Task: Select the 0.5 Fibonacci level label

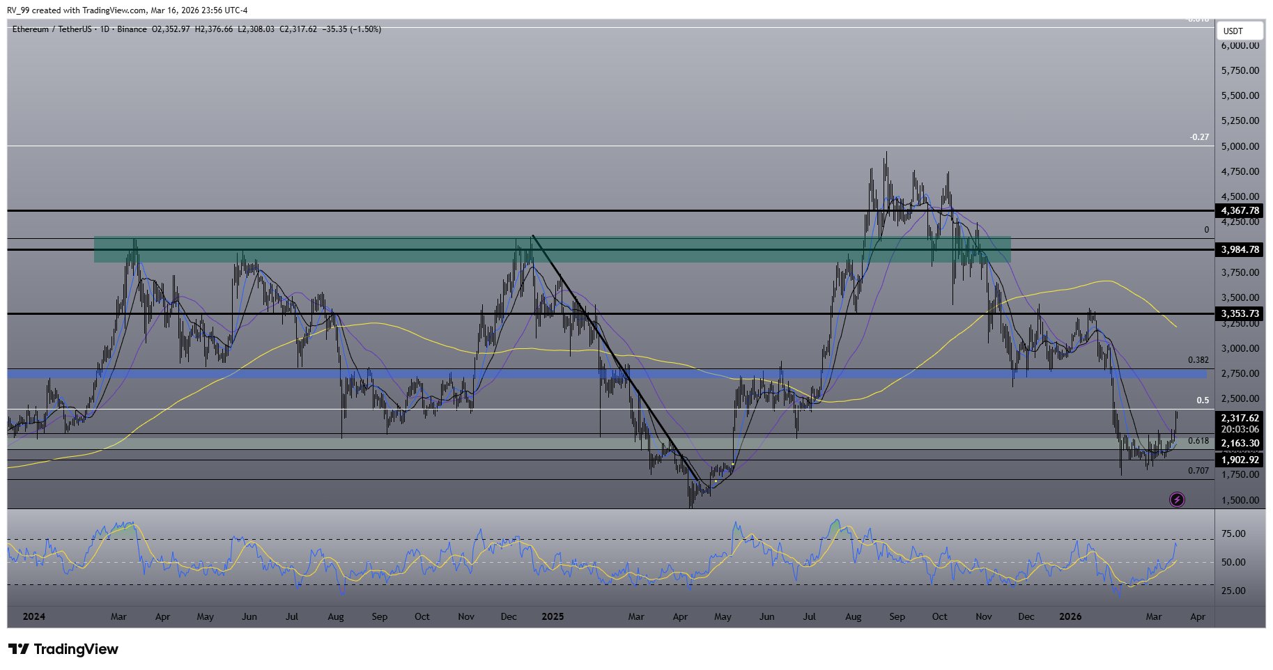Action: [1203, 400]
